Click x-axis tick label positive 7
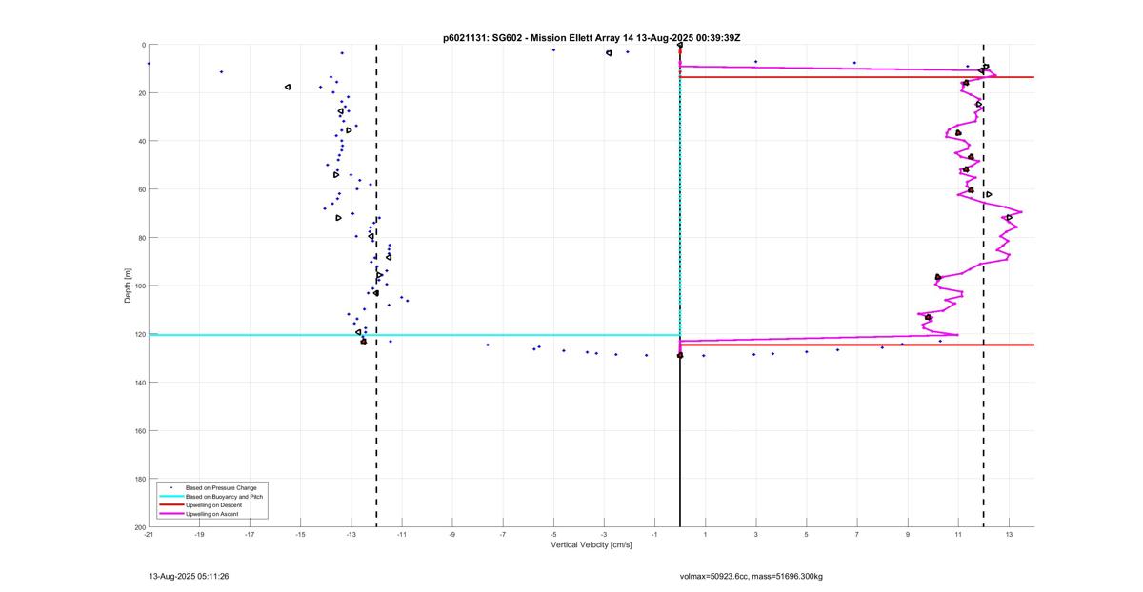The height and width of the screenshot is (592, 1143). click(856, 535)
